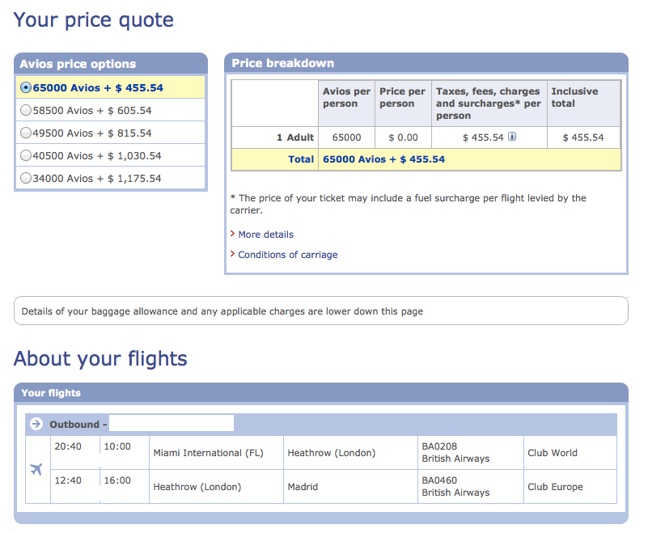Viewport: 648px width, 533px height.
Task: Click the info icon beside taxes $455.54
Action: (x=512, y=137)
